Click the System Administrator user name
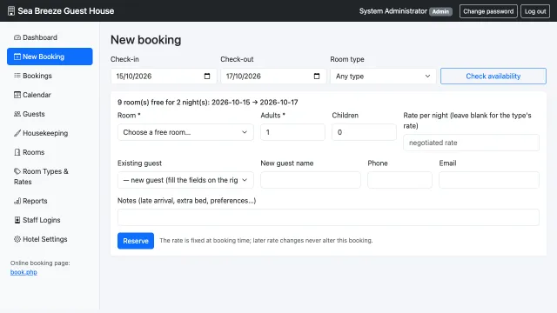 393,11
